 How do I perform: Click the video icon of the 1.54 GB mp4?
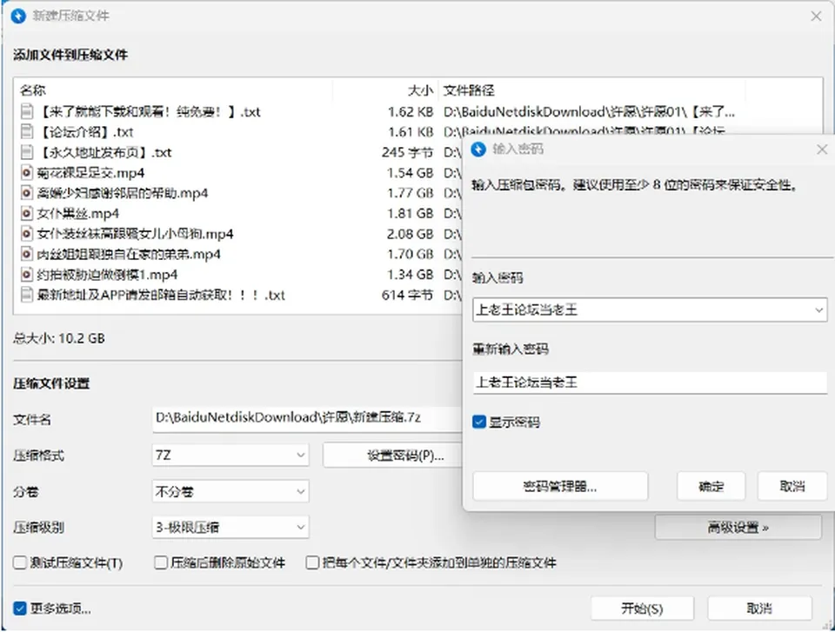point(27,172)
